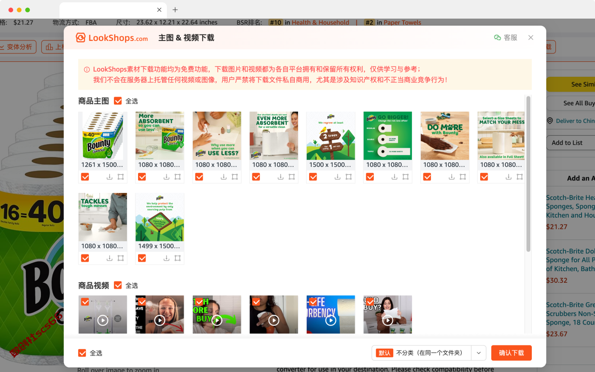595x372 pixels.
Task: Uncheck the first Bounty video checkbox
Action: click(x=85, y=302)
